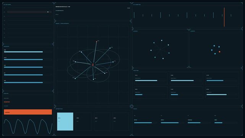The image size is (245, 138).
Task: Click the tall orange marker on the timeline
Action: click(224, 17)
